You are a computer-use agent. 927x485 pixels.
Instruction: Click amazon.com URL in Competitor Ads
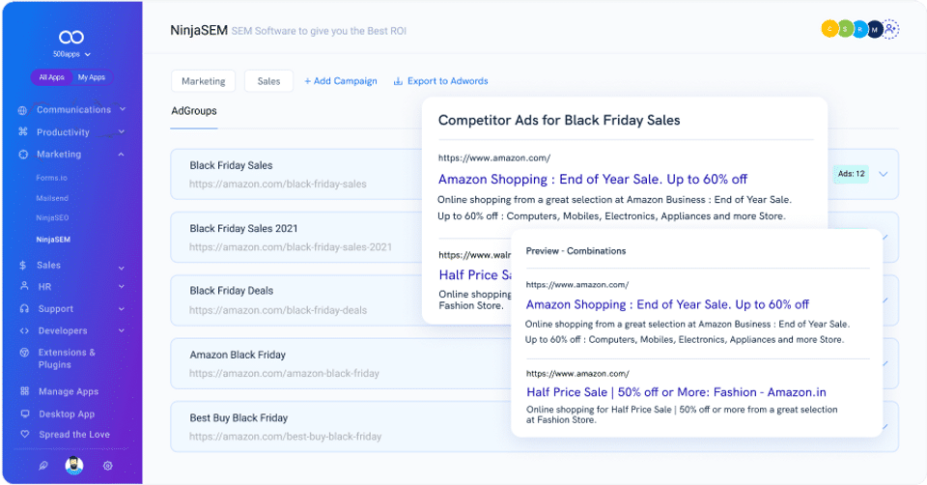tap(494, 157)
